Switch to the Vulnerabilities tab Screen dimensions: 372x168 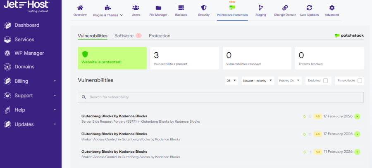pyautogui.click(x=93, y=36)
